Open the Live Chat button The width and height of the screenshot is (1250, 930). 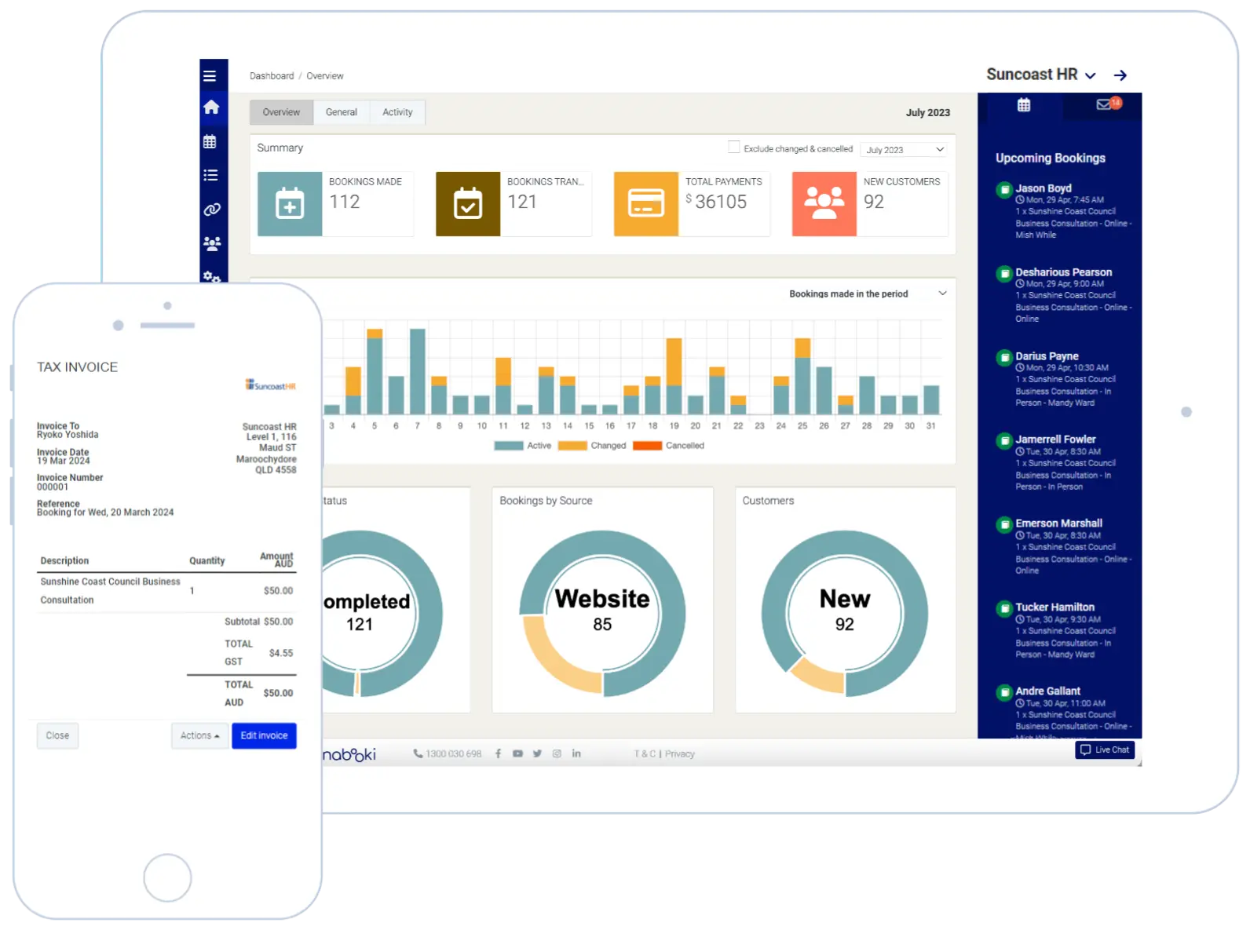pyautogui.click(x=1105, y=749)
